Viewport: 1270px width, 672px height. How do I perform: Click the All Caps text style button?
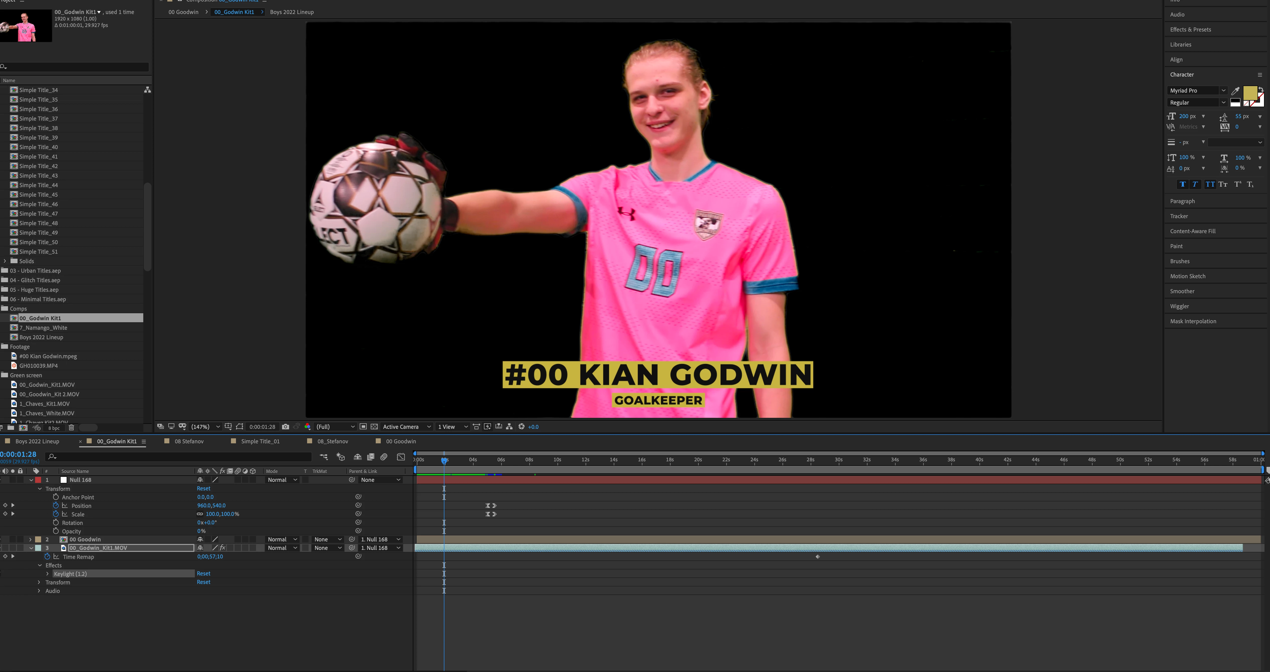point(1210,184)
